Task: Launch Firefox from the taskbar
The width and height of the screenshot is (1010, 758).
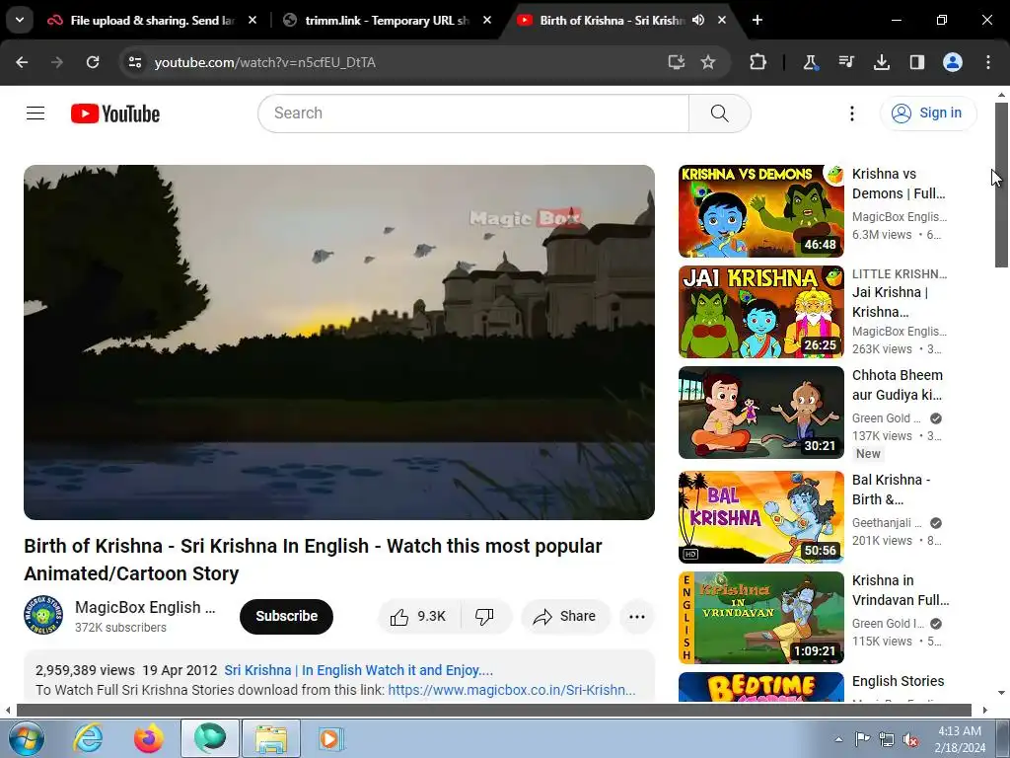Action: 149,738
